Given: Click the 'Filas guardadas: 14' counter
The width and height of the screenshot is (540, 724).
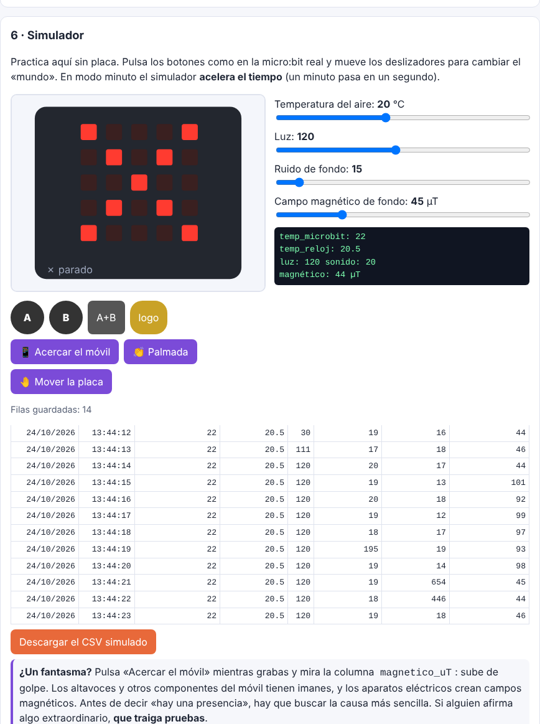Looking at the screenshot, I should coord(51,410).
